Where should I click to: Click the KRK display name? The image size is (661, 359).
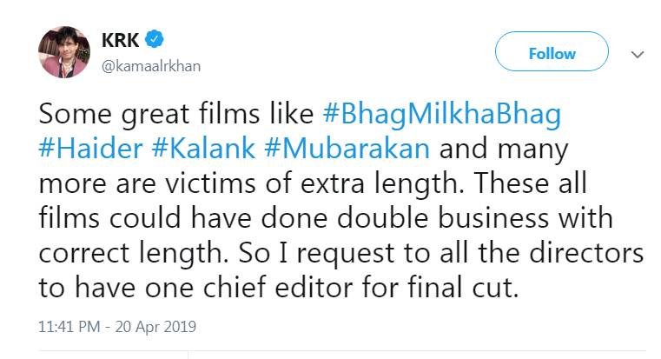(122, 40)
